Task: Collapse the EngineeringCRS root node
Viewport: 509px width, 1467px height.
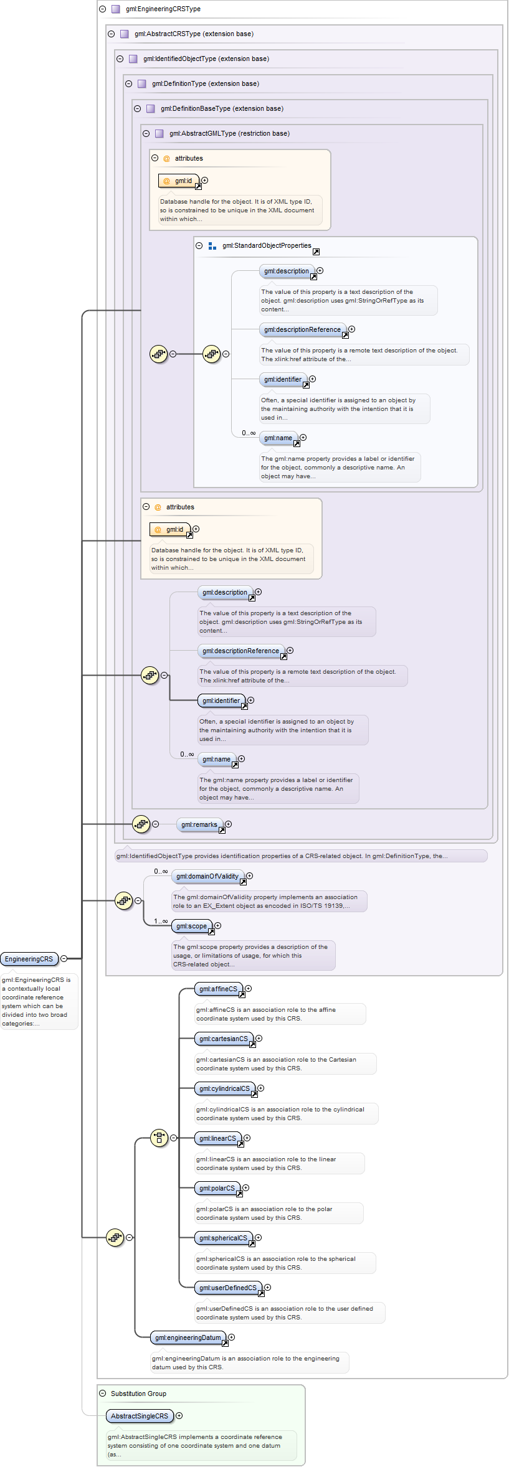Action: (x=64, y=959)
